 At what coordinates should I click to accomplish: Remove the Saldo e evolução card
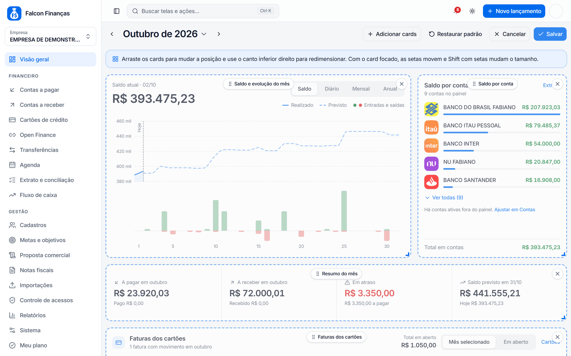(401, 84)
